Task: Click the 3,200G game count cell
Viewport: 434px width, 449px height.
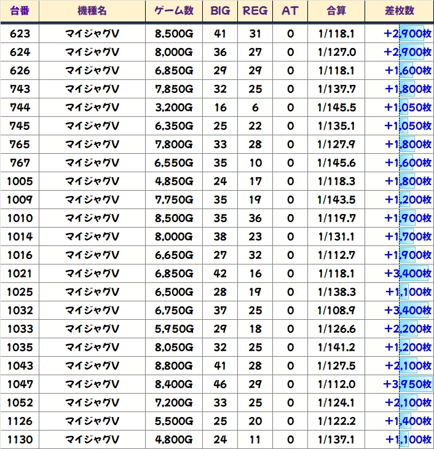Action: coord(174,107)
